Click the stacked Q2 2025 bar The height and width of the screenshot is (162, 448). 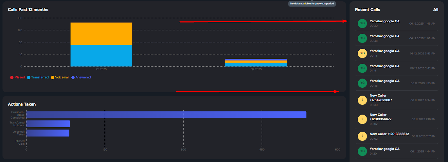[256, 63]
